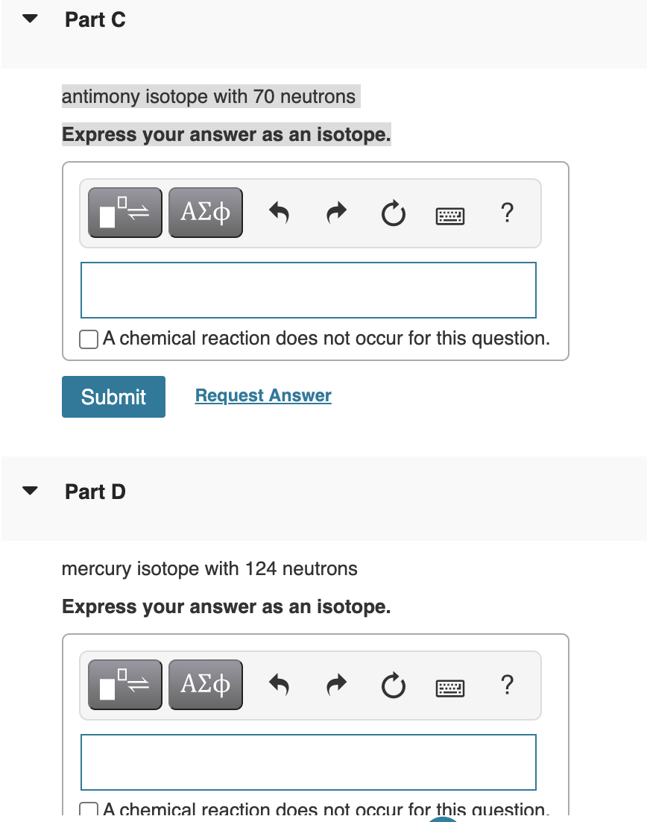
Task: Click the redo arrow in Part C toolbar
Action: pos(336,212)
